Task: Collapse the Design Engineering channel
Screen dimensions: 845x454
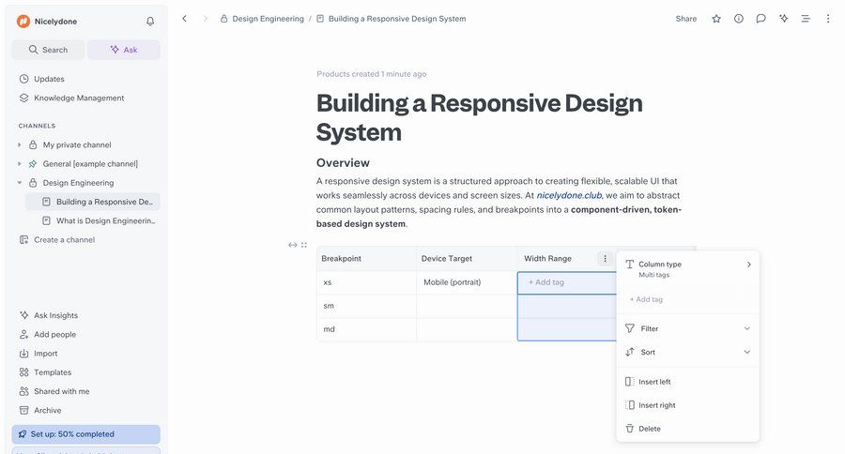Action: click(20, 183)
